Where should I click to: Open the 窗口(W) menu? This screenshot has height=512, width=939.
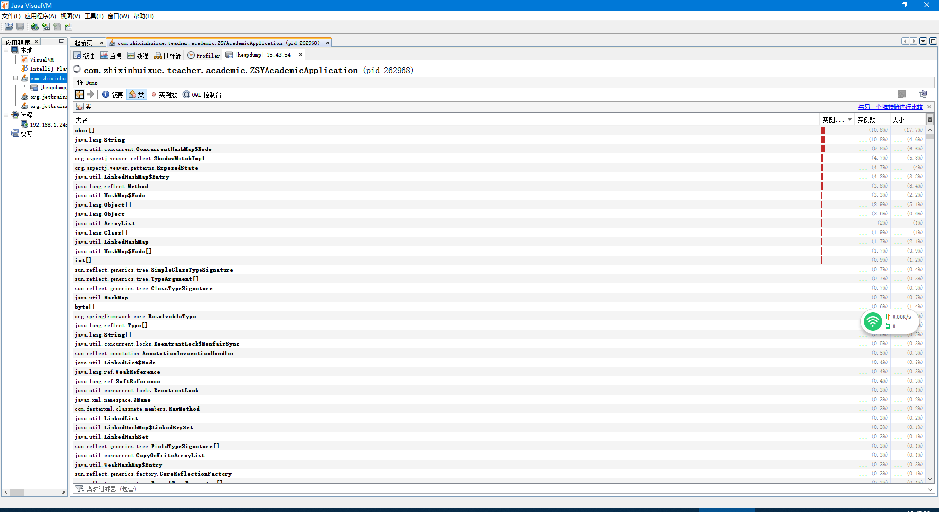click(118, 16)
